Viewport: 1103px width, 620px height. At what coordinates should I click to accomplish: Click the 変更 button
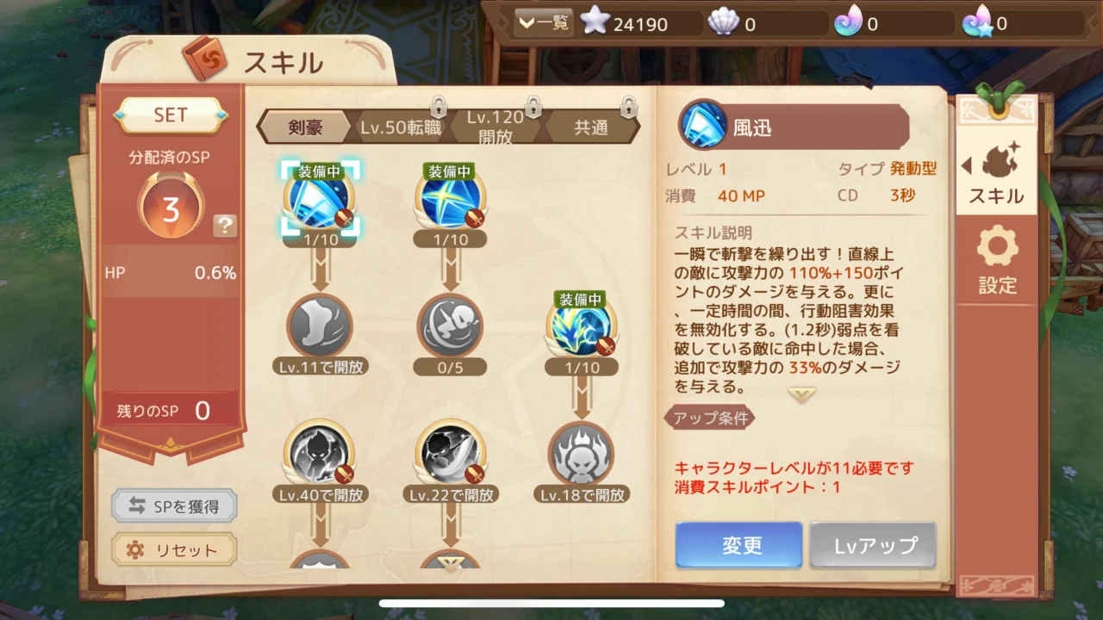coord(738,545)
